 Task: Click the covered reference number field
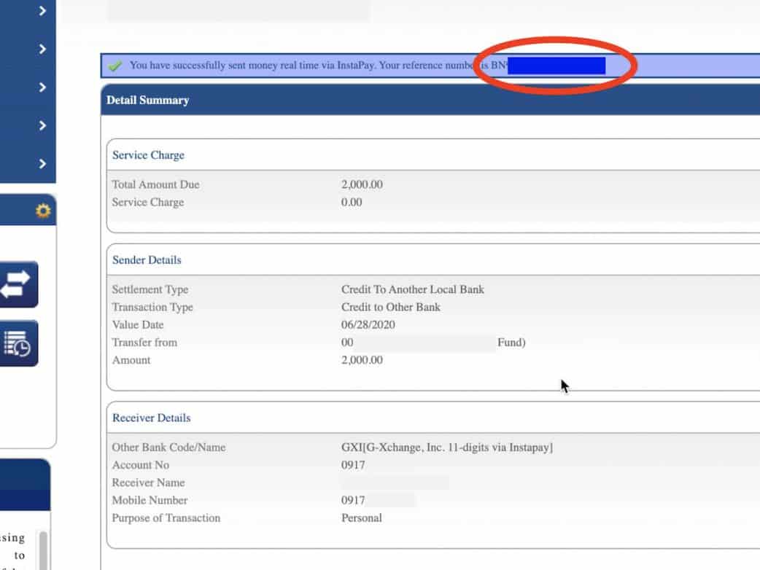pos(557,66)
